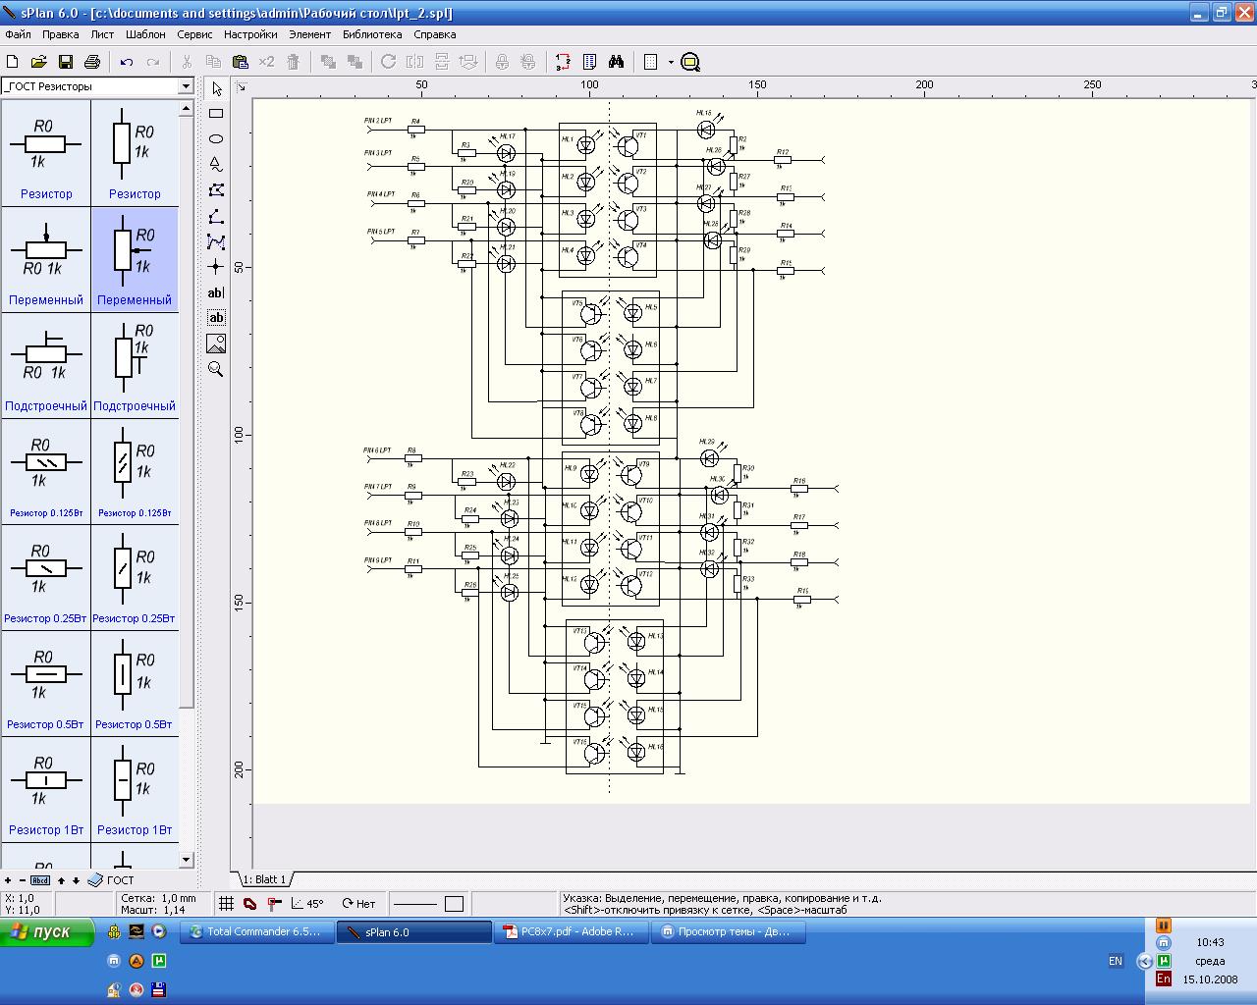This screenshot has height=1005, width=1257.
Task: Click the binoculars search icon
Action: coord(616,62)
